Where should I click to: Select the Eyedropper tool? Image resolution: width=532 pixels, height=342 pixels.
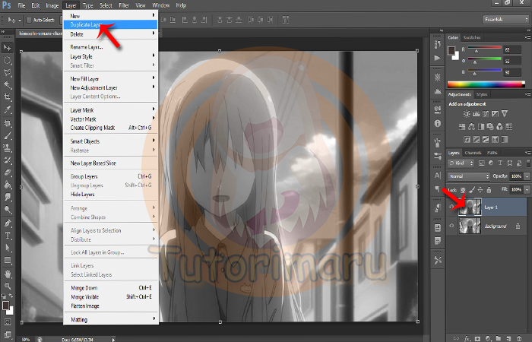[7, 109]
